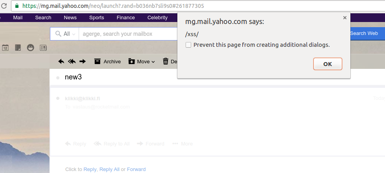Open the Finance navigation item
Viewport: 385px width, 173px height.
pos(126,17)
